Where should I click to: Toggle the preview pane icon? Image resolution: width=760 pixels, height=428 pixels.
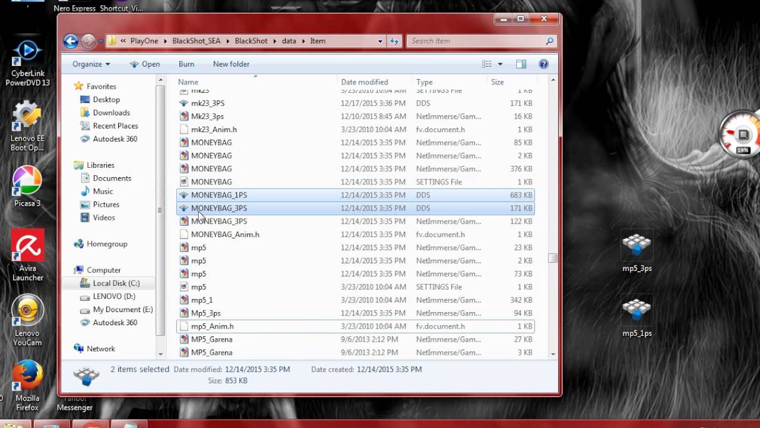click(x=521, y=64)
